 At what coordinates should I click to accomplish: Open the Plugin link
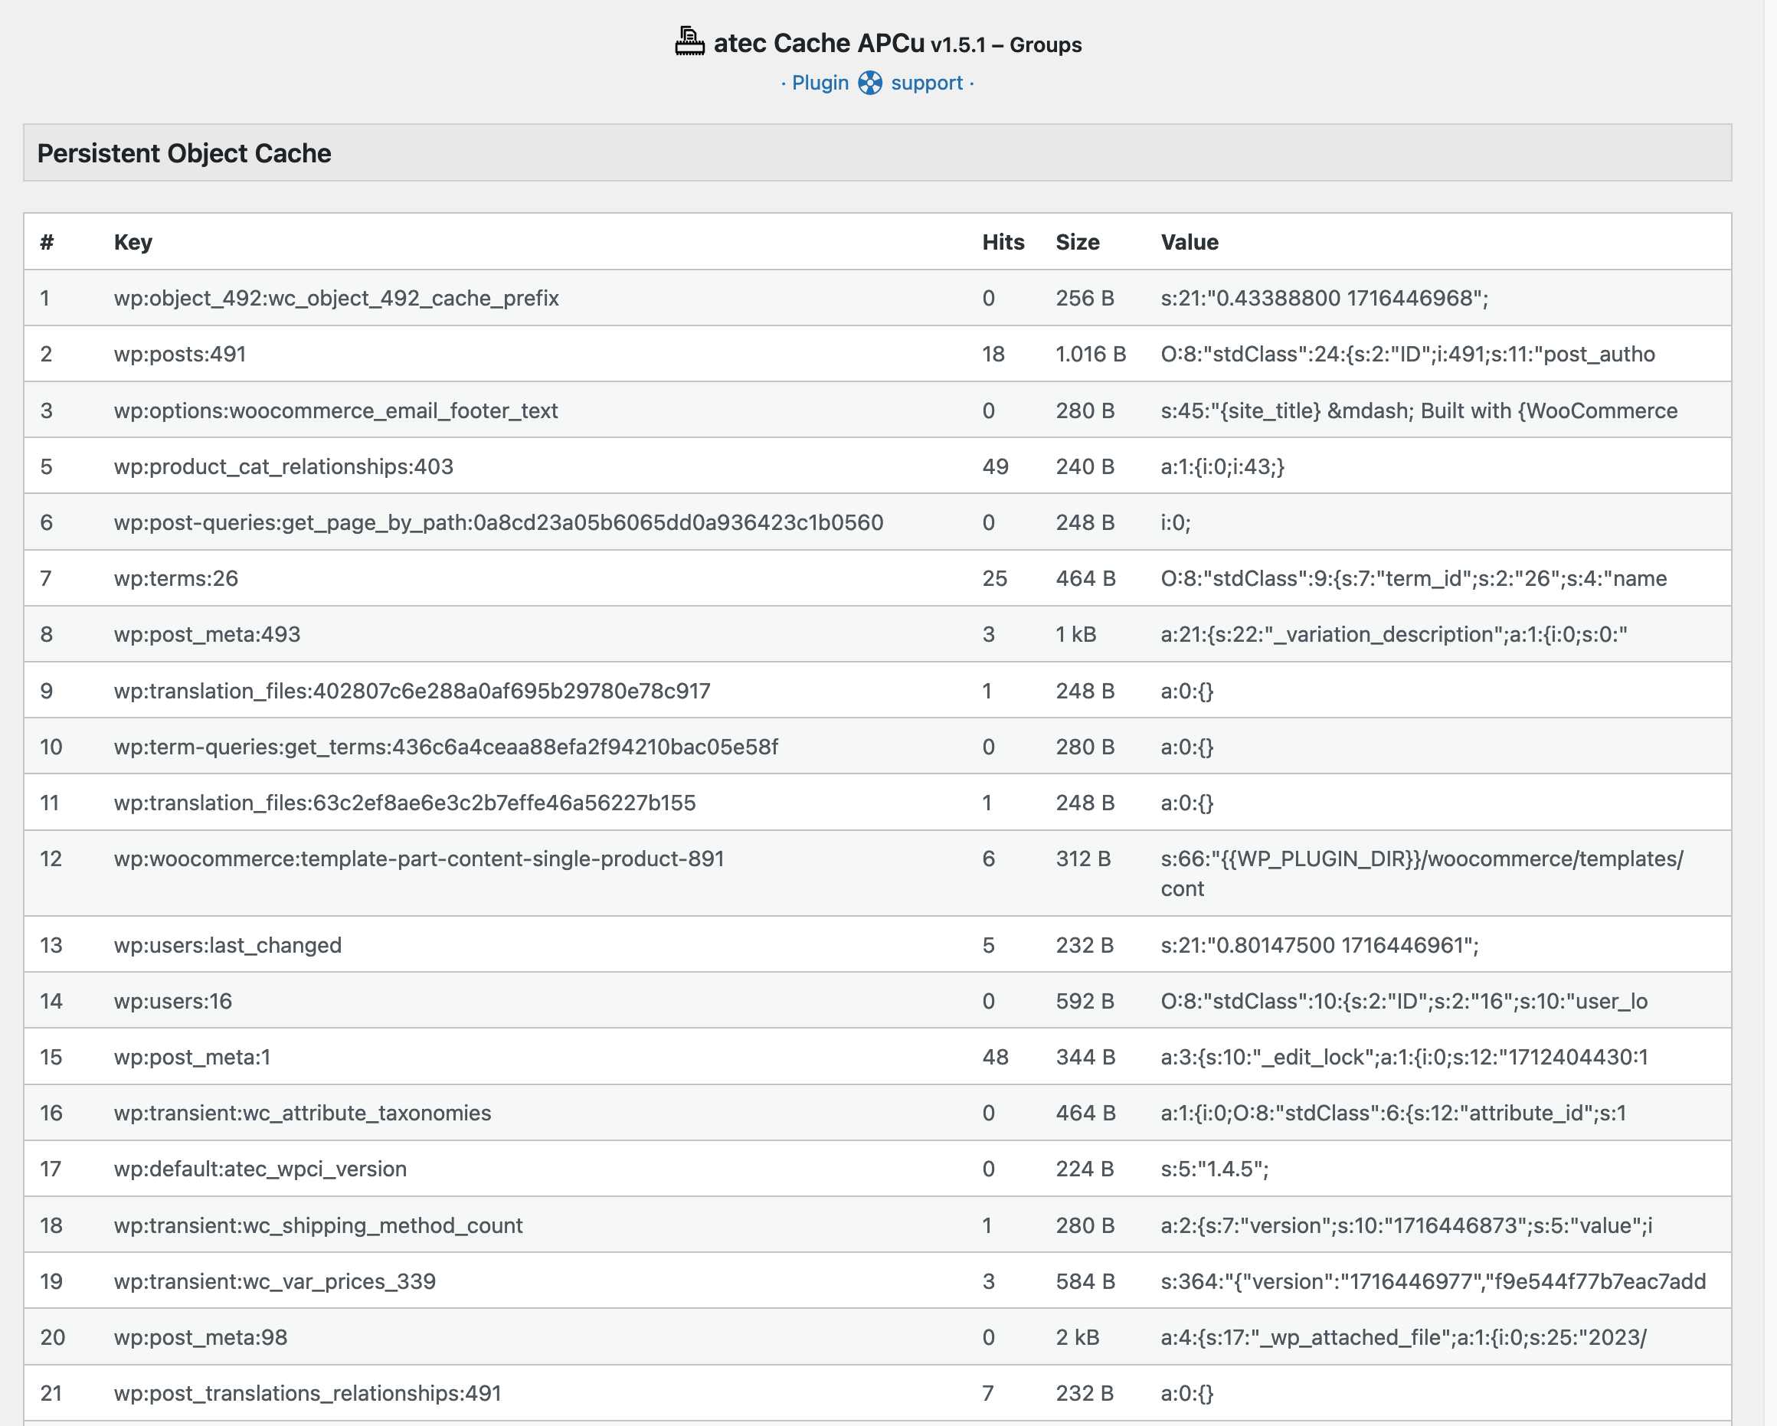coord(820,83)
